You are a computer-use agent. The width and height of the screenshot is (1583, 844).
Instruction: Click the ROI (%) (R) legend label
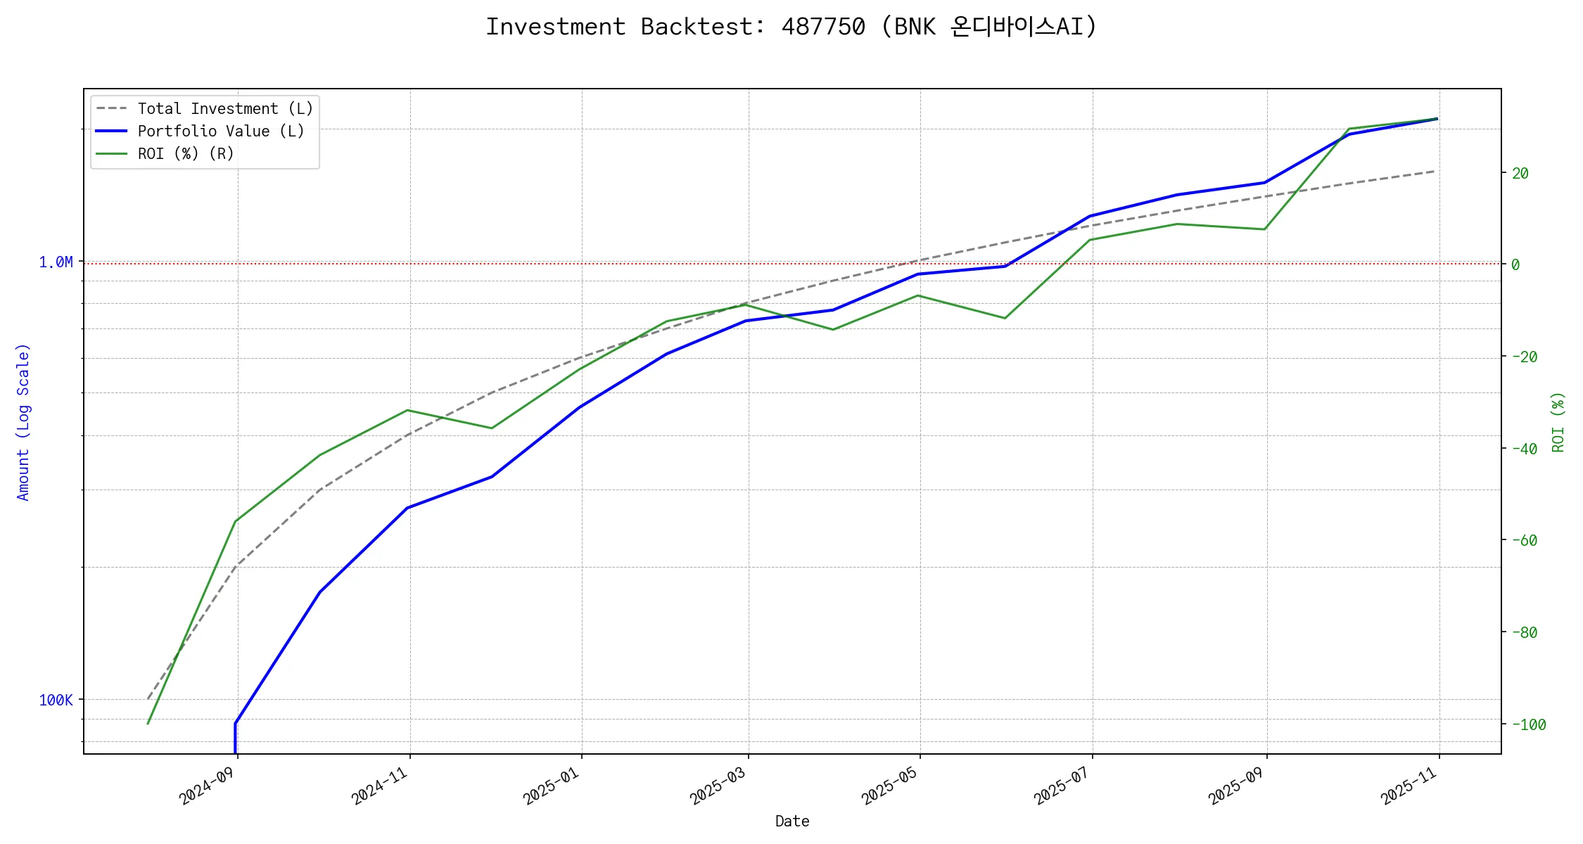[186, 154]
